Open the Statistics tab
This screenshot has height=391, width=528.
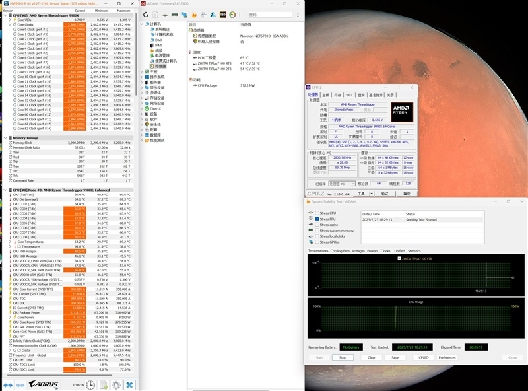[414, 251]
